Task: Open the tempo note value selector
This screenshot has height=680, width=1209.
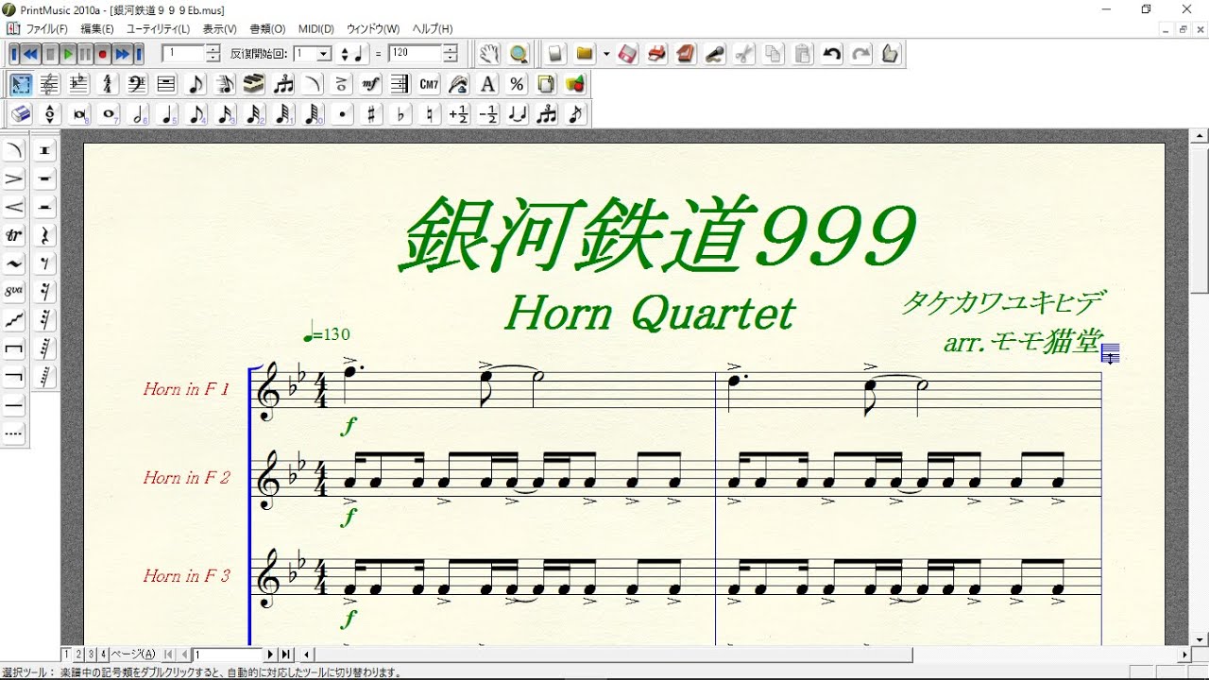Action: pos(351,54)
